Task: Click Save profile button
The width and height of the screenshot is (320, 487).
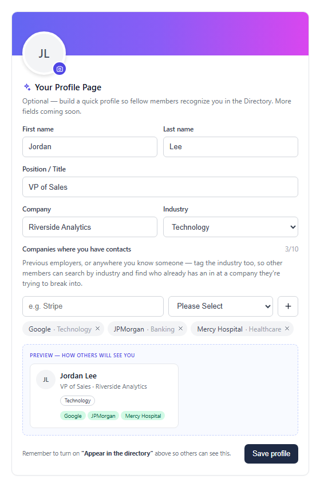Action: pyautogui.click(x=271, y=454)
